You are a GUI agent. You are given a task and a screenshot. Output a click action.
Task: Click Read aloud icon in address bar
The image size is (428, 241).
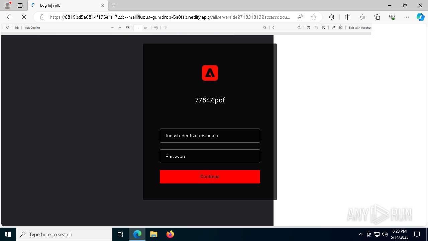[x=300, y=17]
